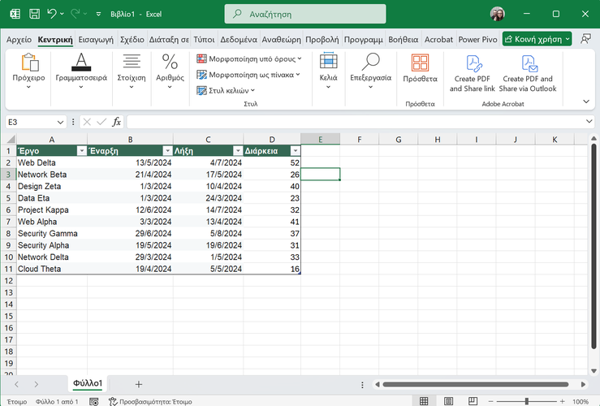
Task: Switch to Normal view in status bar
Action: pos(423,401)
